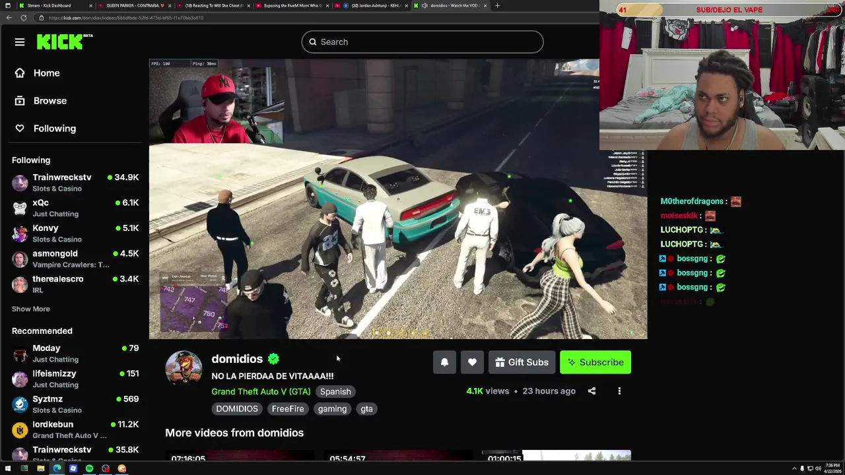The height and width of the screenshot is (475, 845).
Task: Expand the system tray hidden icons
Action: [794, 468]
